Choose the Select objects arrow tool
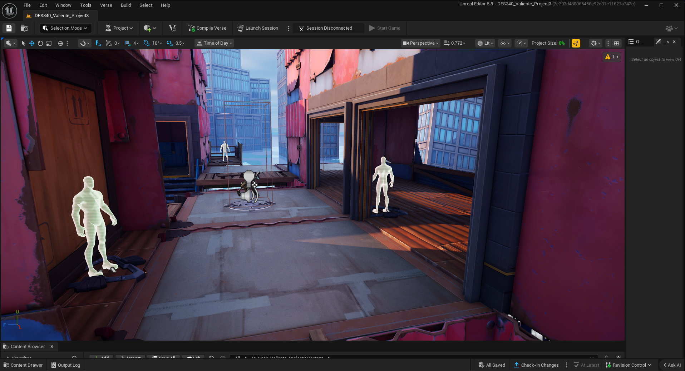The image size is (685, 371). pos(23,43)
